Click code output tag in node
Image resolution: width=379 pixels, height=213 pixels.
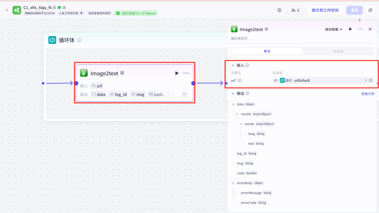[x=156, y=94]
